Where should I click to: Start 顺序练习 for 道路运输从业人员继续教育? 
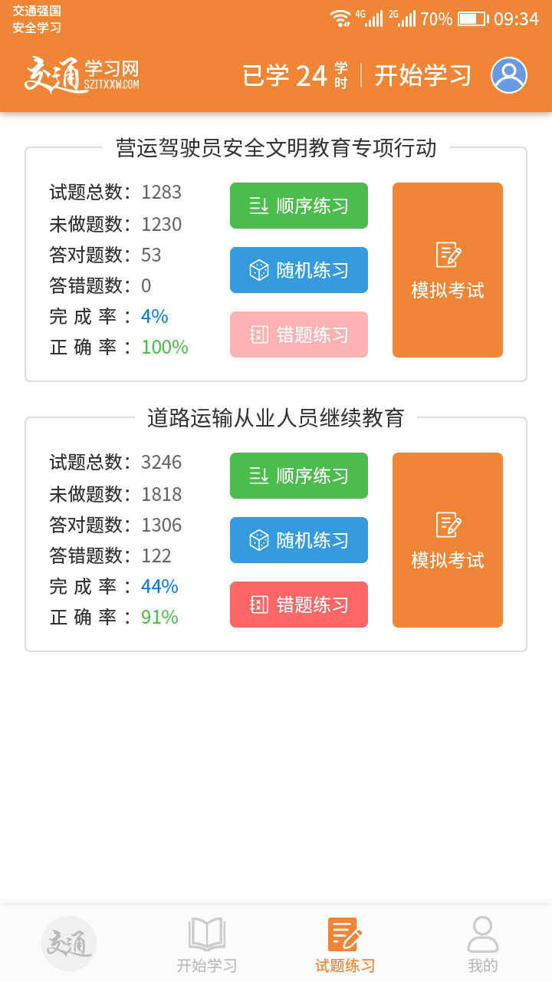coord(299,476)
